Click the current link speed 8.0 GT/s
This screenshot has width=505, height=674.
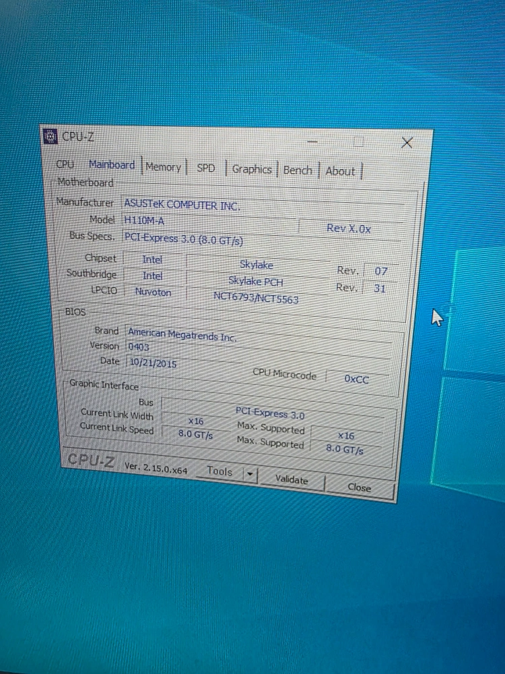tap(195, 435)
